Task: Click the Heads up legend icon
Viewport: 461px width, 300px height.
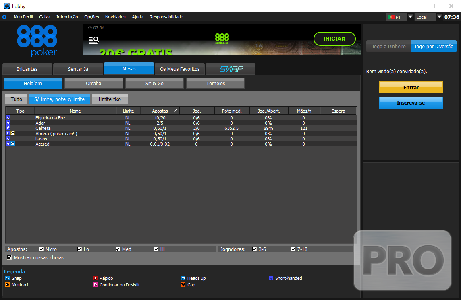Action: coord(183,278)
